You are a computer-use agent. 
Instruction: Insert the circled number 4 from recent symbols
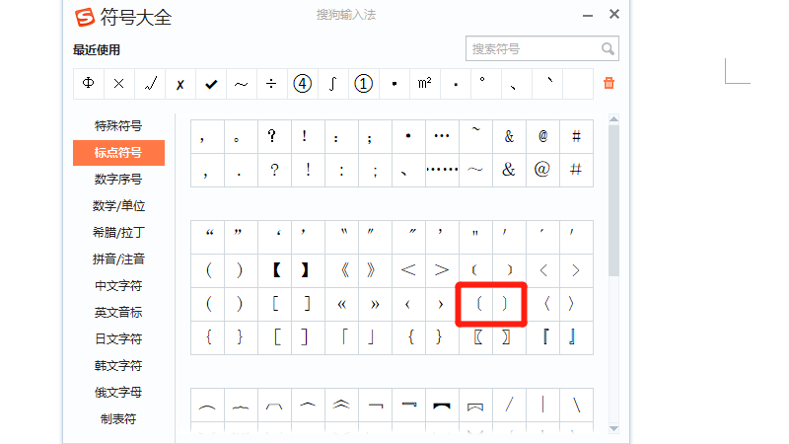coord(302,84)
